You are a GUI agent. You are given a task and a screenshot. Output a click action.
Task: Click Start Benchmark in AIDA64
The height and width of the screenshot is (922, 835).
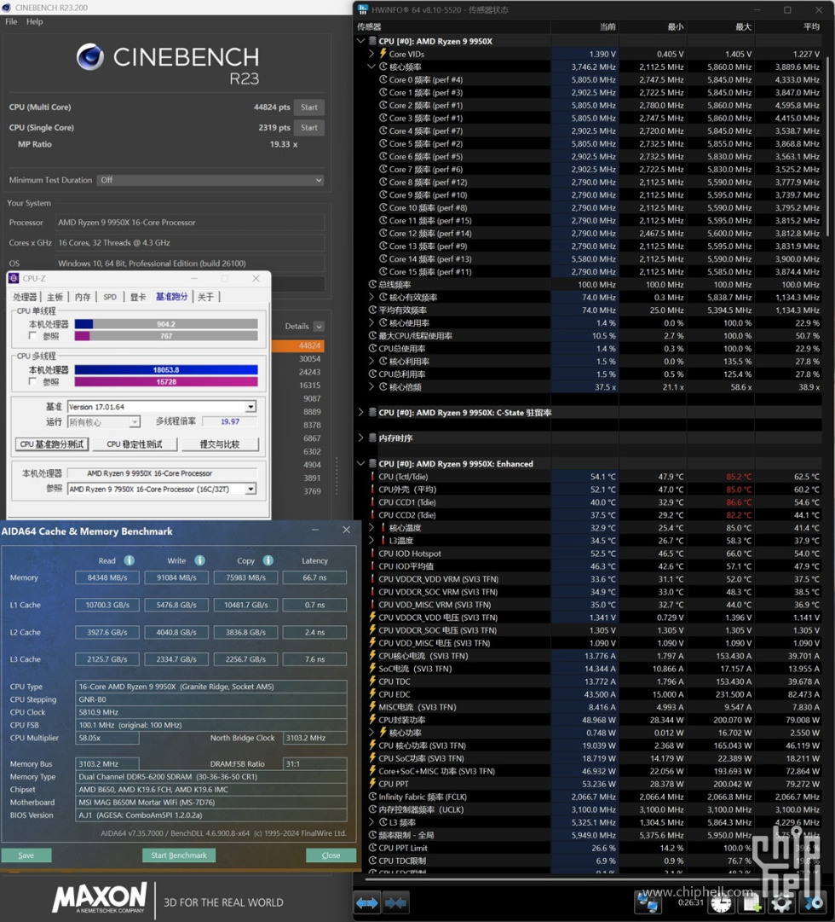coord(179,855)
